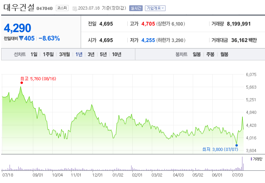Switch to 주봉 candlestick chart
This screenshot has width=265, height=183.
210,54
